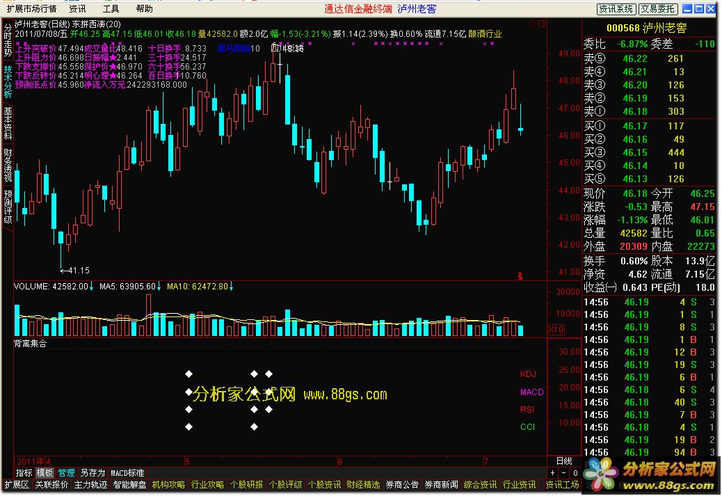Click the arrow after MA5: 63905.60
Viewport: 722px width, 496px height.
pos(159,287)
